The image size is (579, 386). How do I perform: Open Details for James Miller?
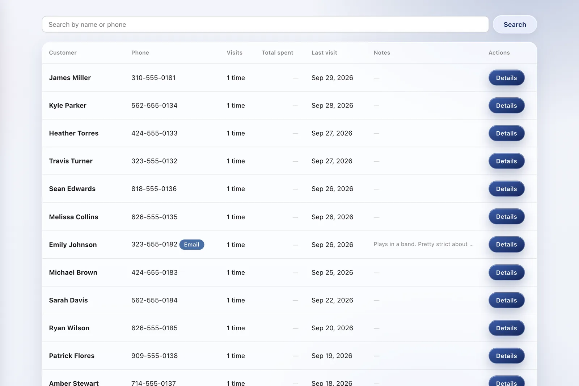(x=506, y=78)
